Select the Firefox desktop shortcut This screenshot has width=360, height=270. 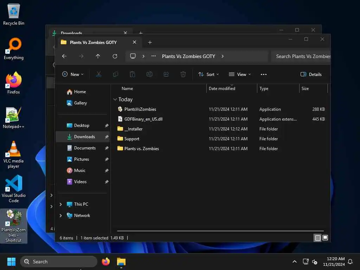click(x=14, y=83)
